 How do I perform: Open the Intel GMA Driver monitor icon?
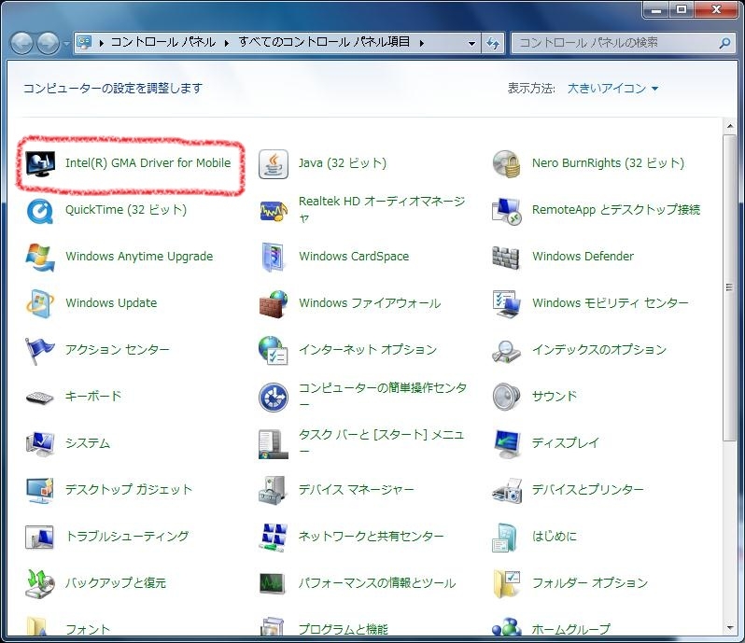coord(40,164)
